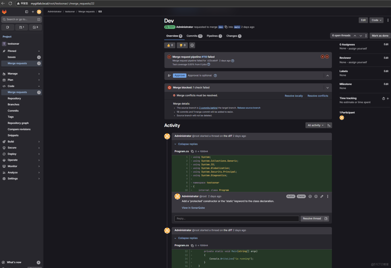Click the copy file path icon beside Program.cs
The height and width of the screenshot is (268, 391).
(193, 151)
